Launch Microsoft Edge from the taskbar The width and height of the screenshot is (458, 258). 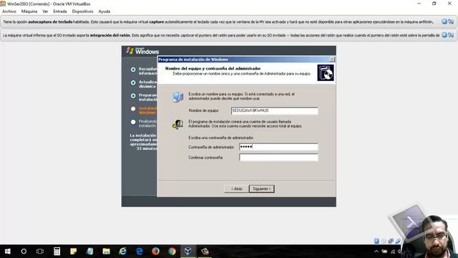point(140,252)
